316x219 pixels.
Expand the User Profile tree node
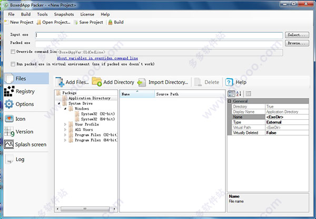[65, 124]
